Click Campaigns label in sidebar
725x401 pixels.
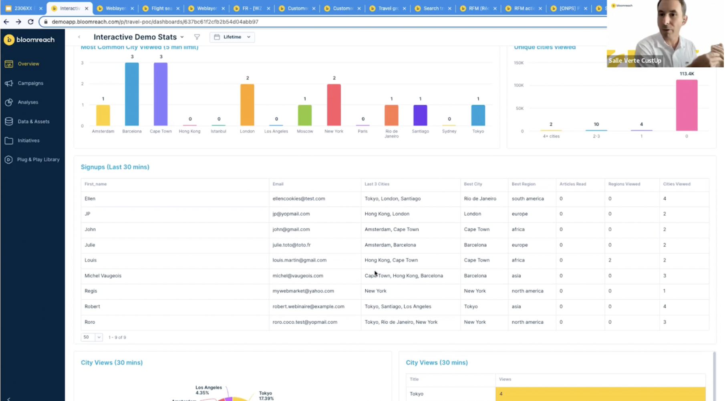30,83
